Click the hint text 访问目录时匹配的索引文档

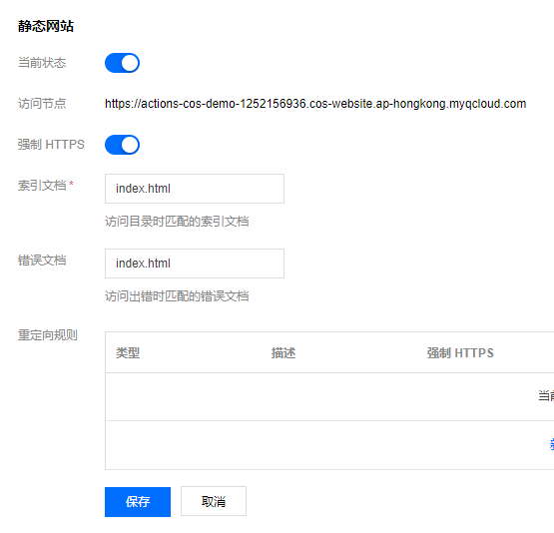177,222
